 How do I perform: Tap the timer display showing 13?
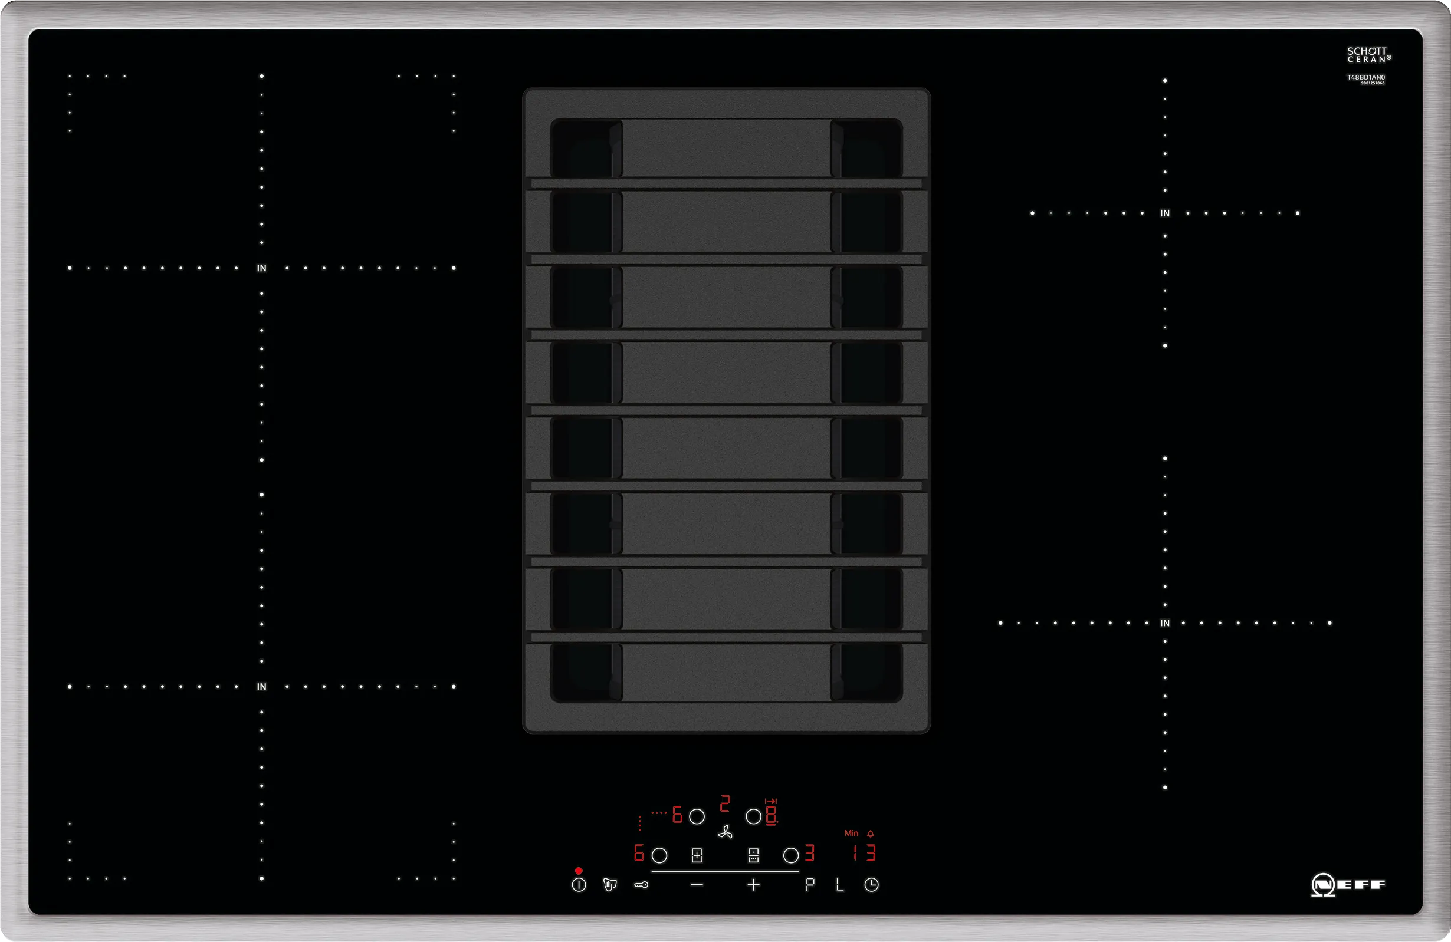pos(865,853)
